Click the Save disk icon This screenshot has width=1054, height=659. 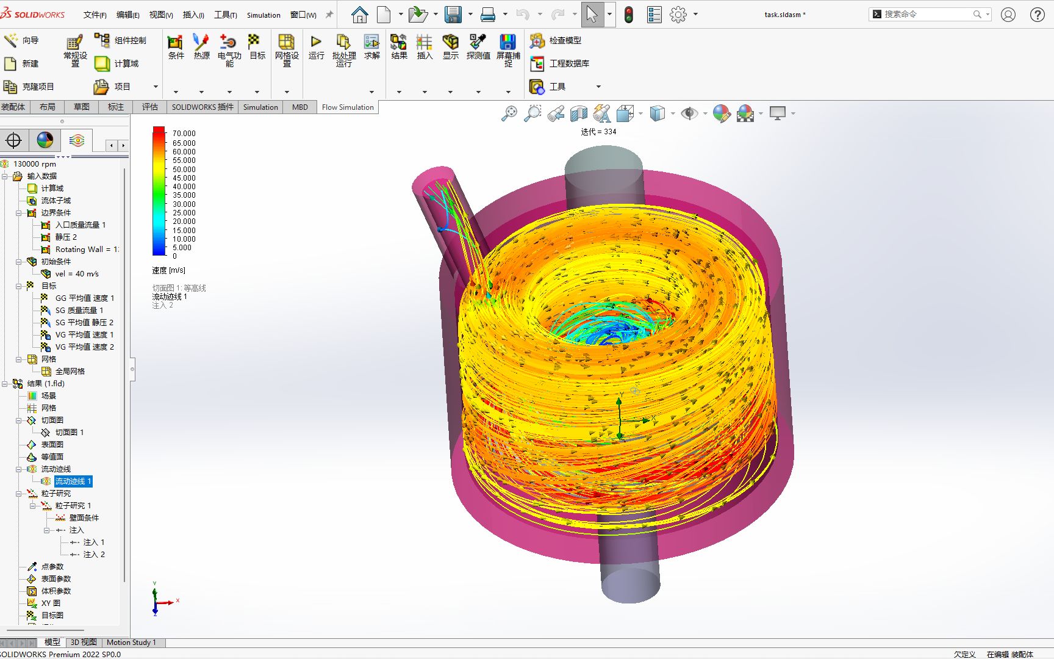tap(453, 14)
